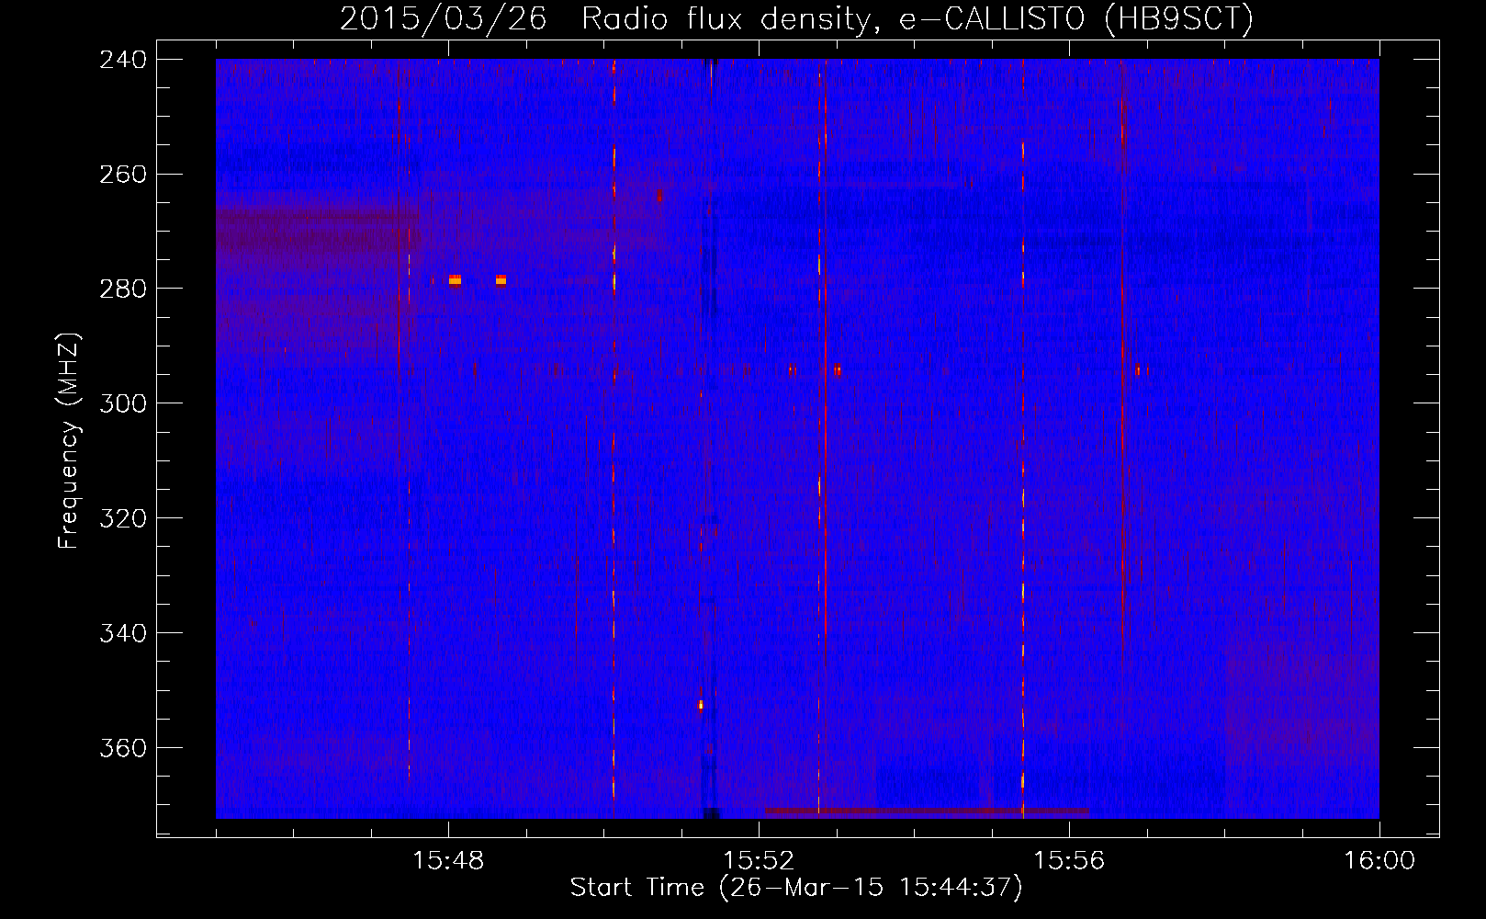The height and width of the screenshot is (919, 1486).
Task: Click the 15:56 time tick label
Action: click(x=1069, y=861)
